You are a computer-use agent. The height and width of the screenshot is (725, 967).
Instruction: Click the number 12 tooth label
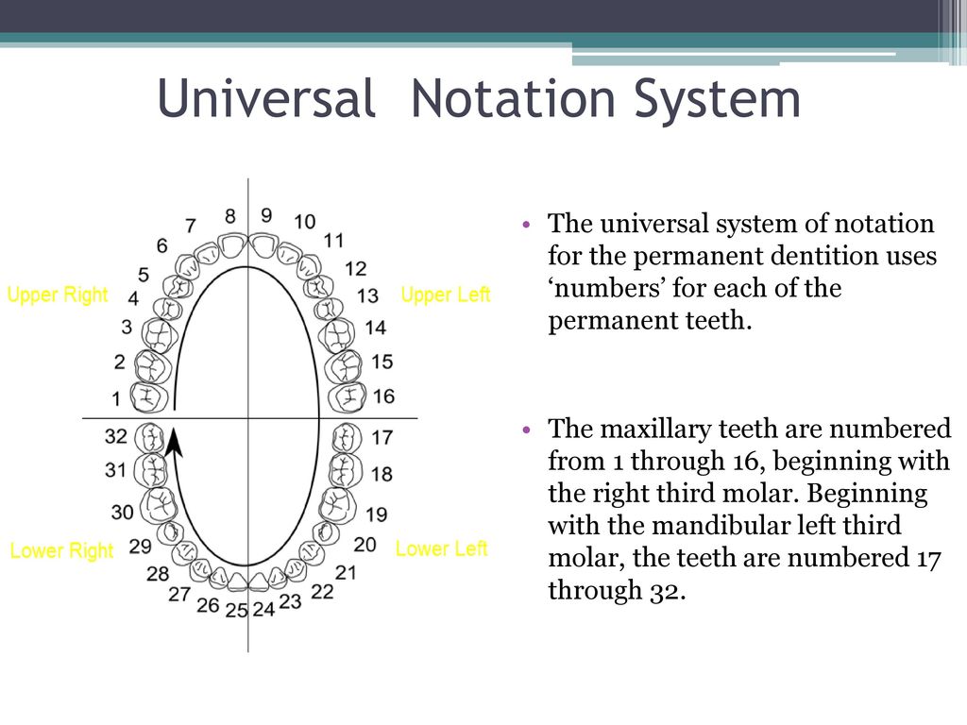point(356,269)
